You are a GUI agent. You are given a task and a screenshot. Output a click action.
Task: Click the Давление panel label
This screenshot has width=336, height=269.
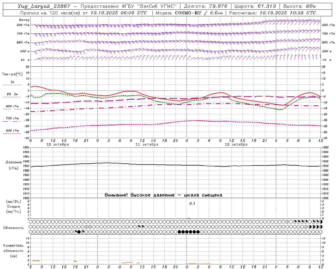point(14,162)
